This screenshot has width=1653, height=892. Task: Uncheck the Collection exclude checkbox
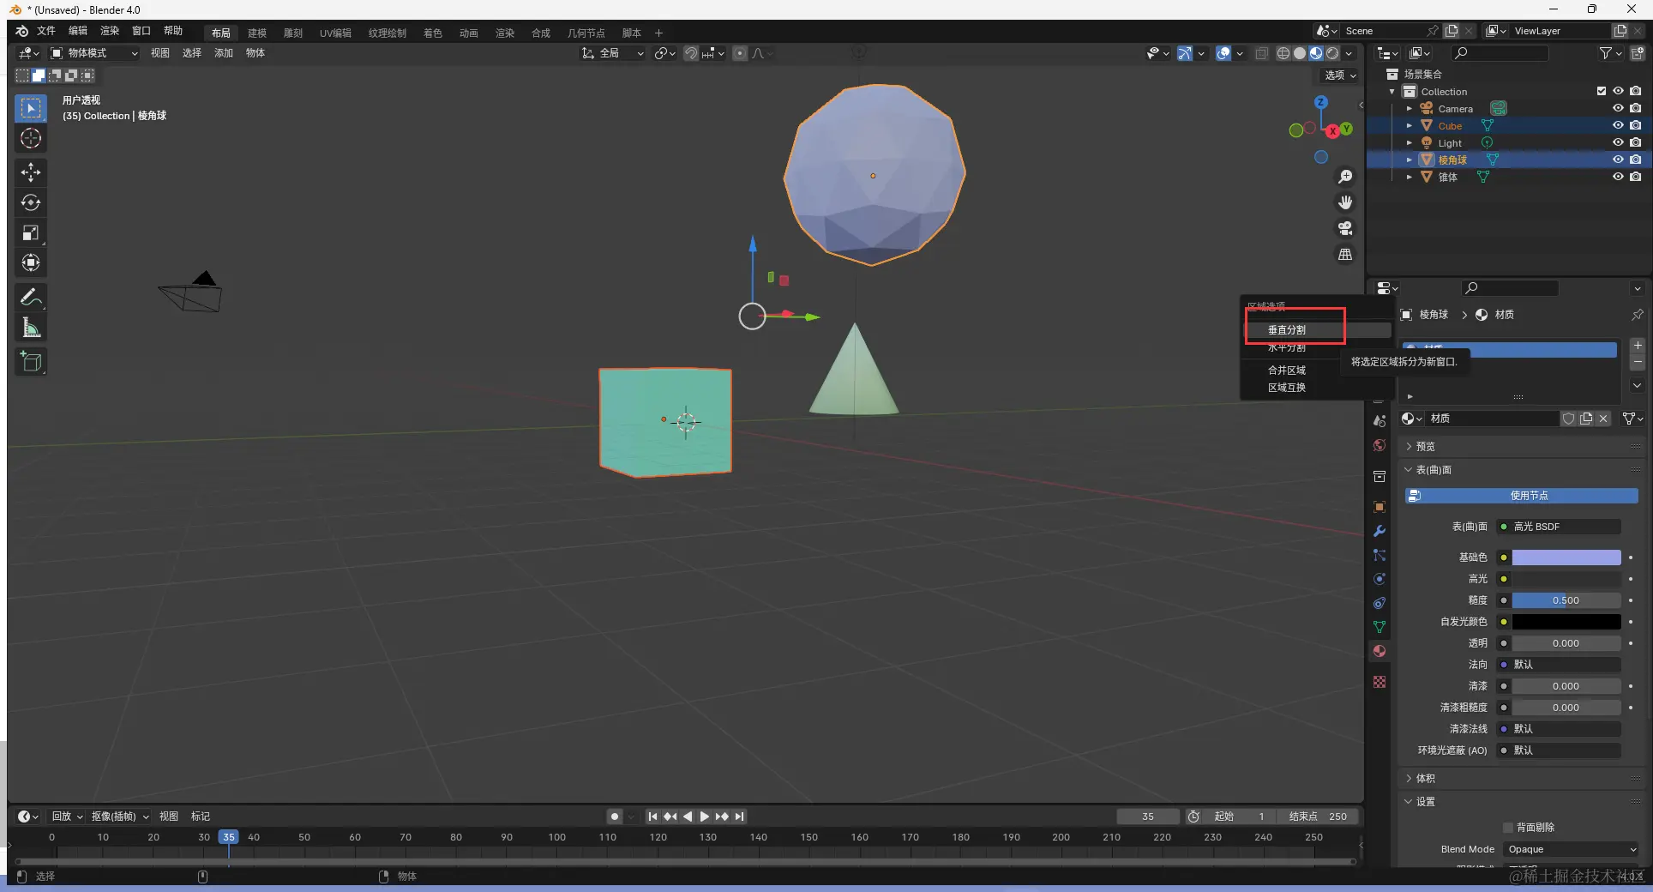[1601, 91]
